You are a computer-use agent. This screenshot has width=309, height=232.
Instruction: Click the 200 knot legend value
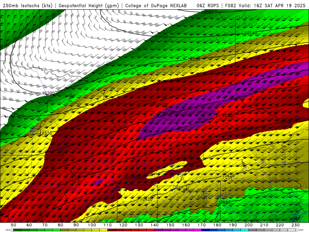pyautogui.click(x=248, y=225)
